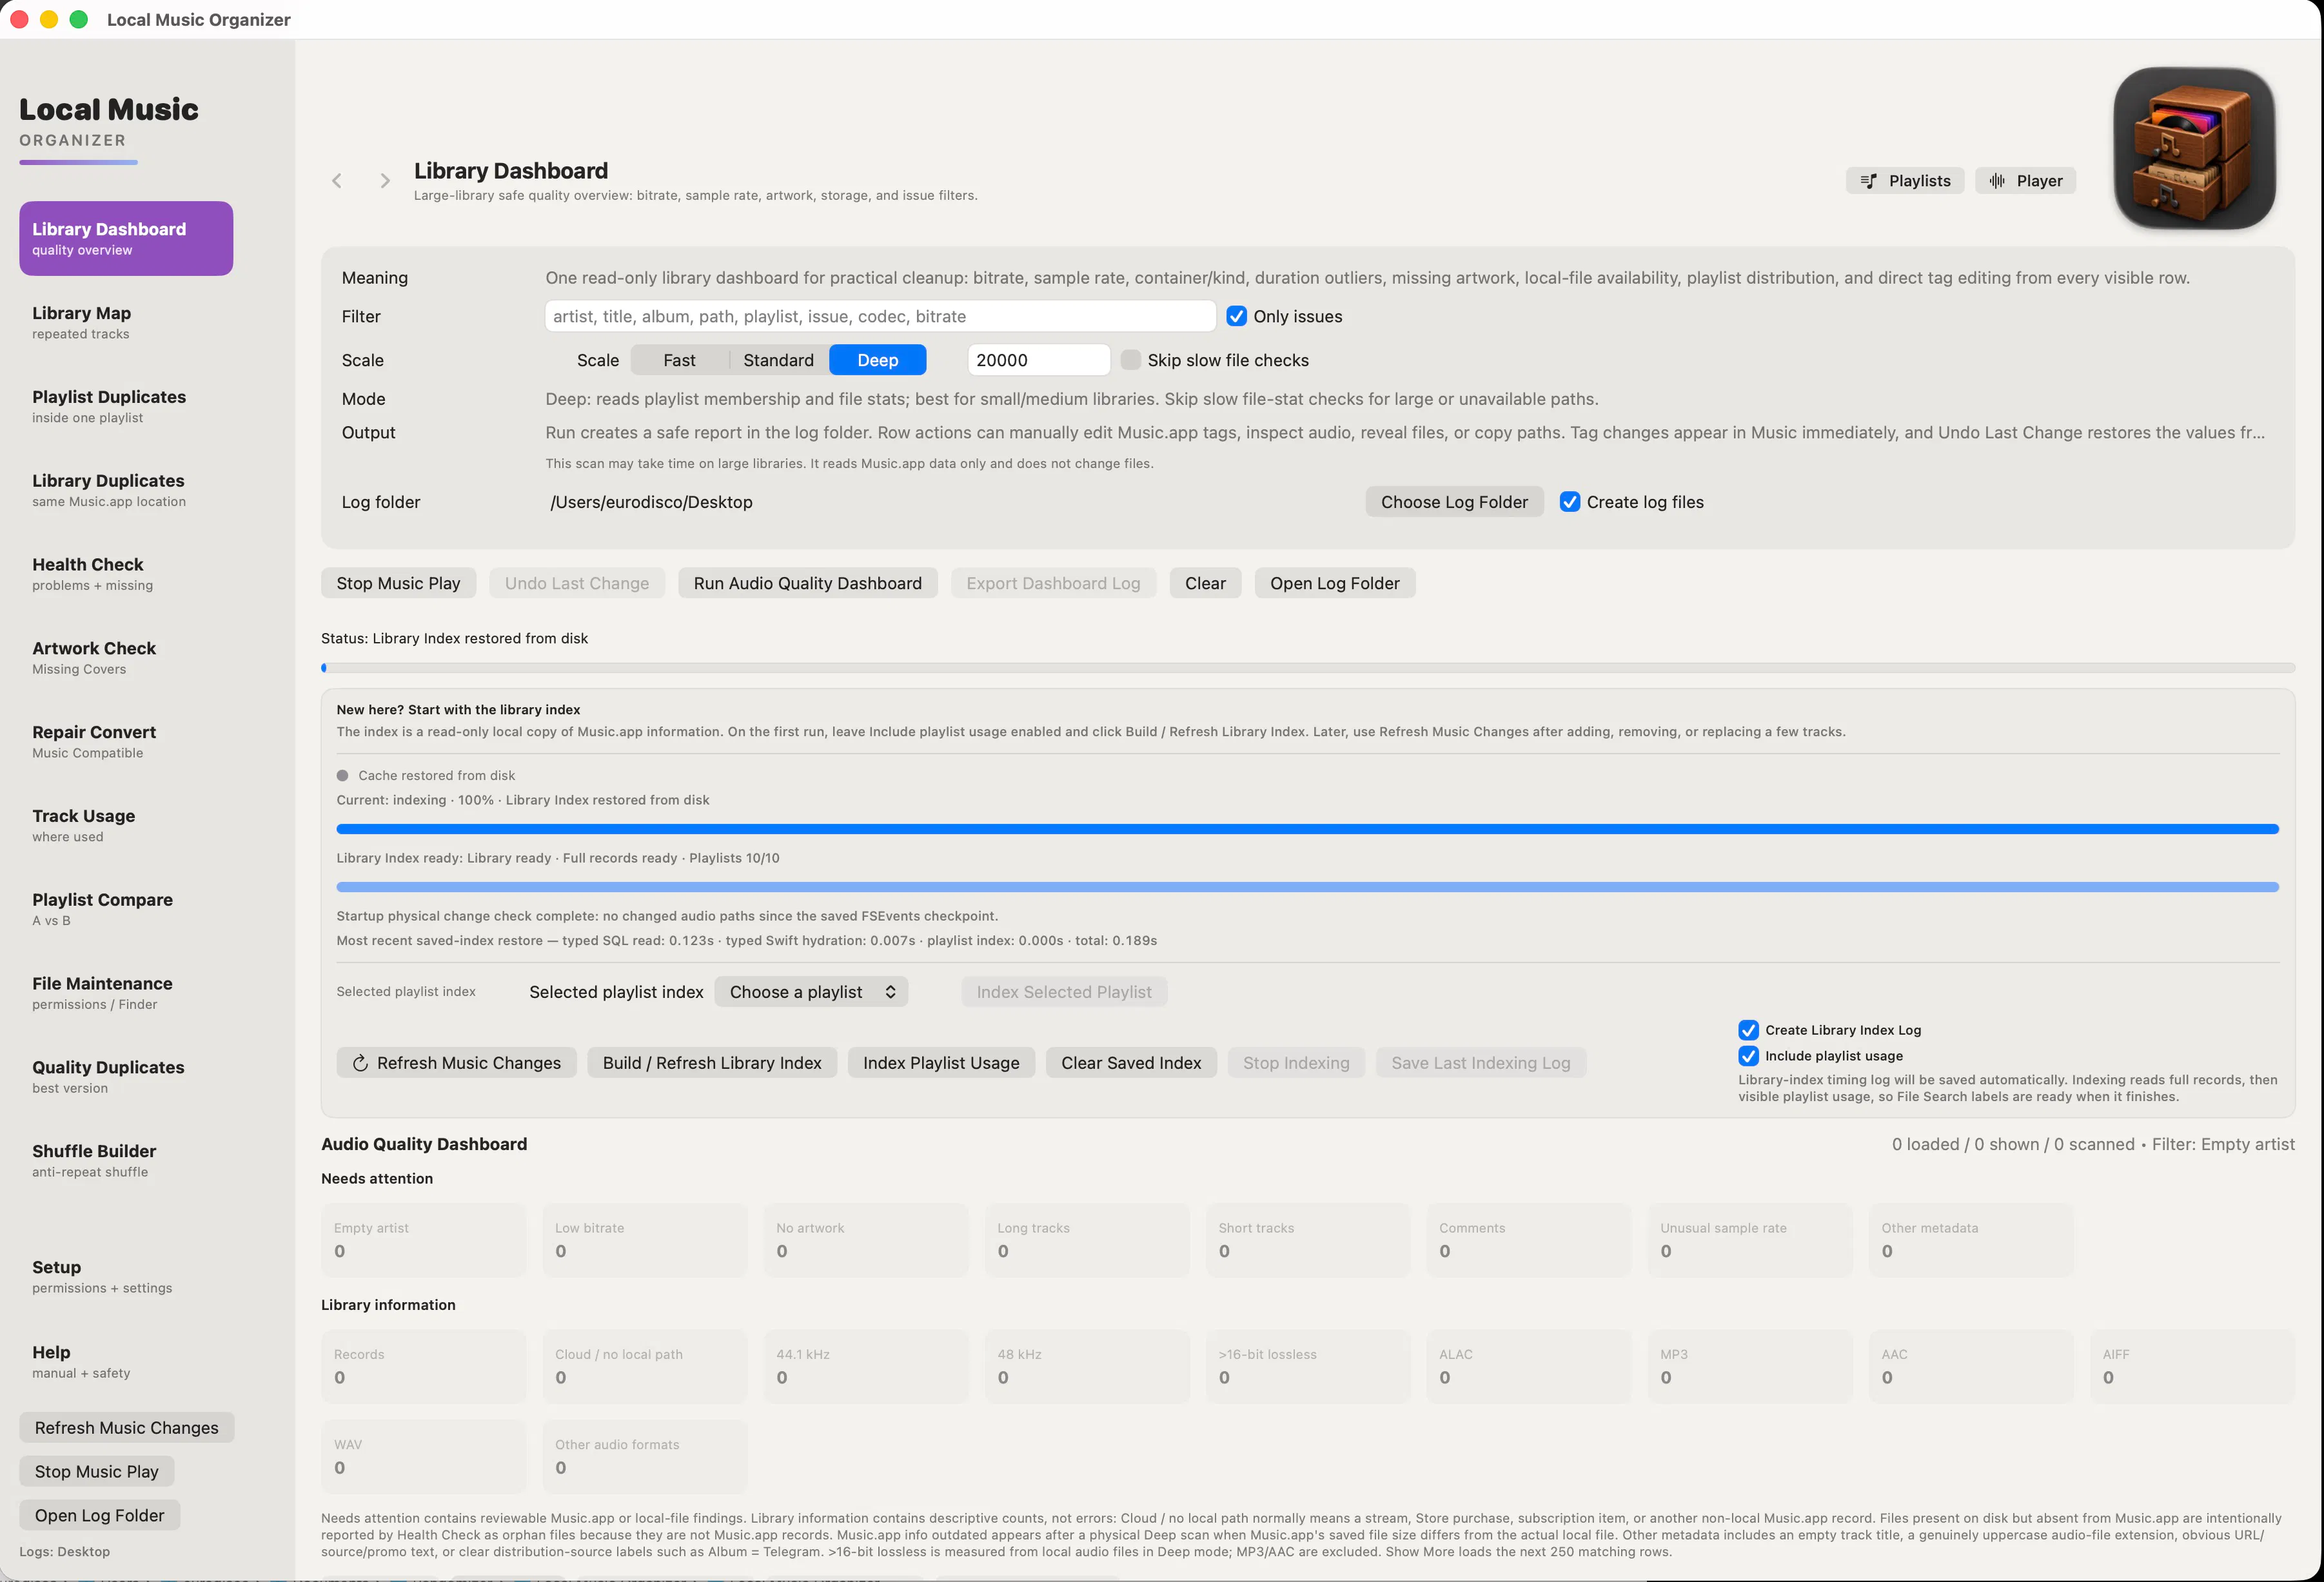Image resolution: width=2324 pixels, height=1582 pixels.
Task: Click Open Log Folder in main toolbar
Action: [1335, 583]
